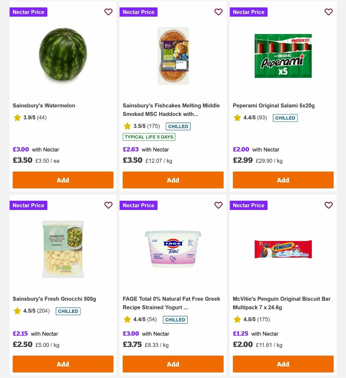Image resolution: width=346 pixels, height=378 pixels.
Task: Click the star icon beside Peperami rating
Action: [237, 118]
